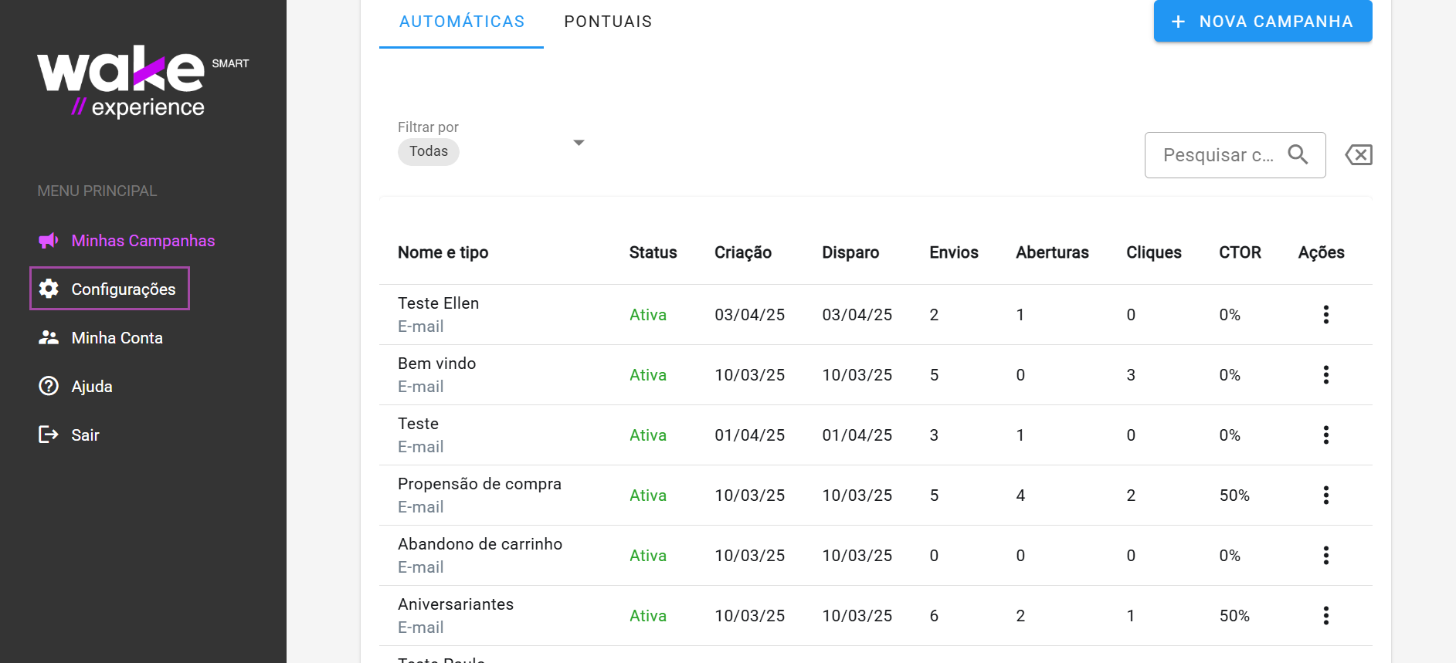Screen dimensions: 1456x663
Task: Click the Nova Campanha button
Action: click(x=1263, y=21)
